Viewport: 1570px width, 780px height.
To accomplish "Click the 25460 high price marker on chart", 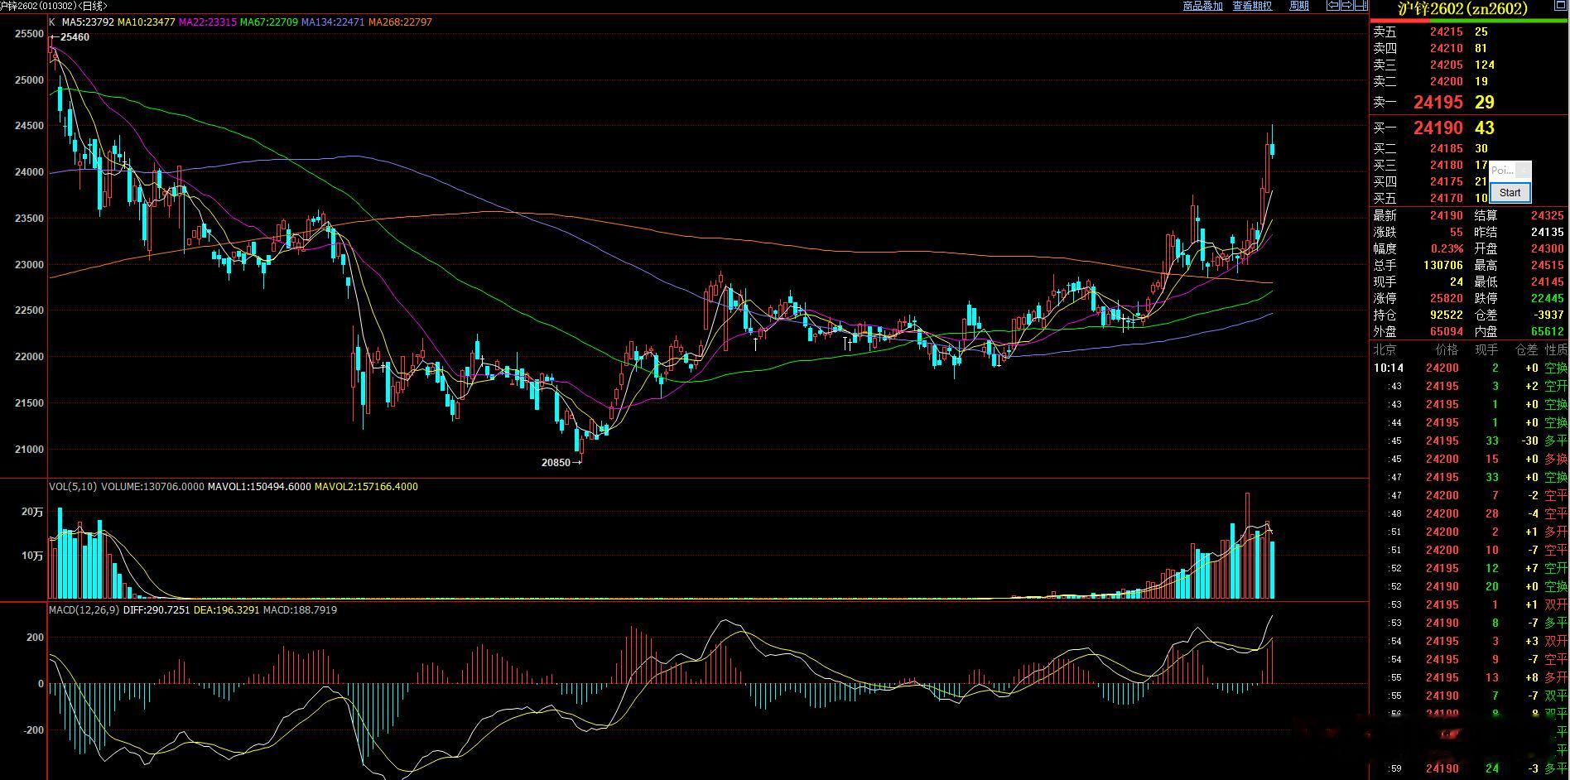I will (75, 37).
